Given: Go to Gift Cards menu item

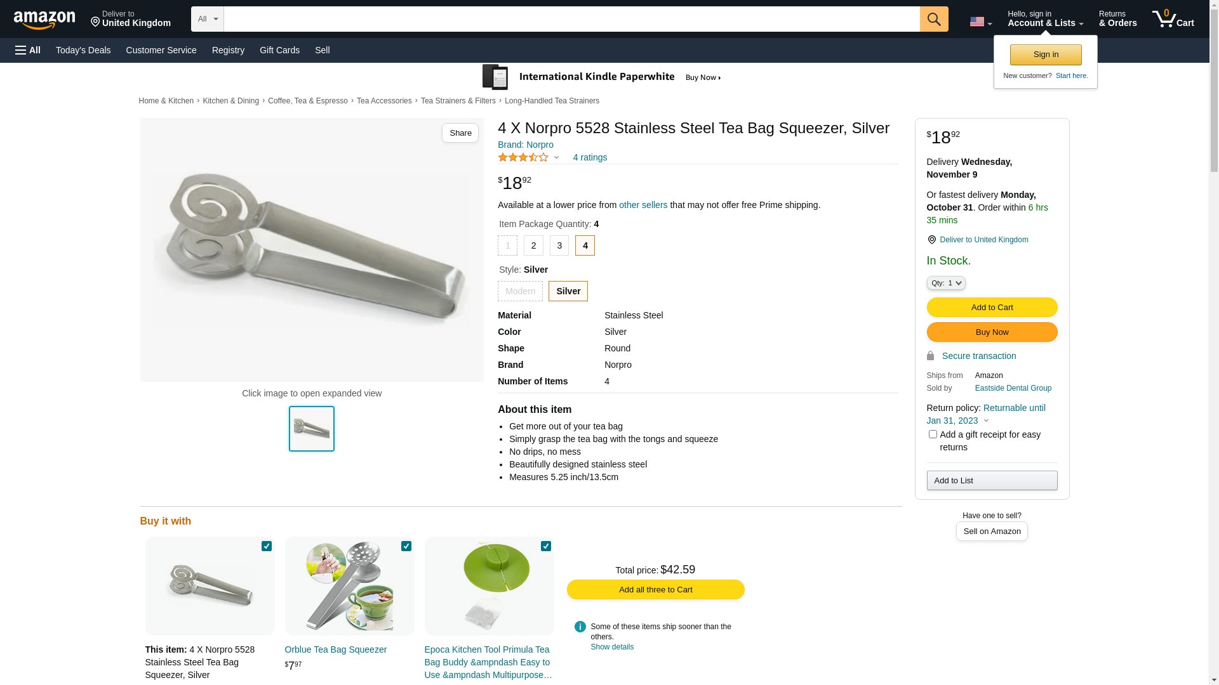Looking at the screenshot, I should [279, 50].
